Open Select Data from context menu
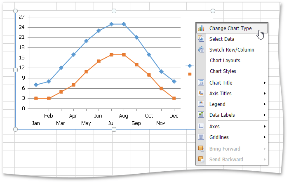The height and width of the screenshot is (184, 289). click(232, 39)
